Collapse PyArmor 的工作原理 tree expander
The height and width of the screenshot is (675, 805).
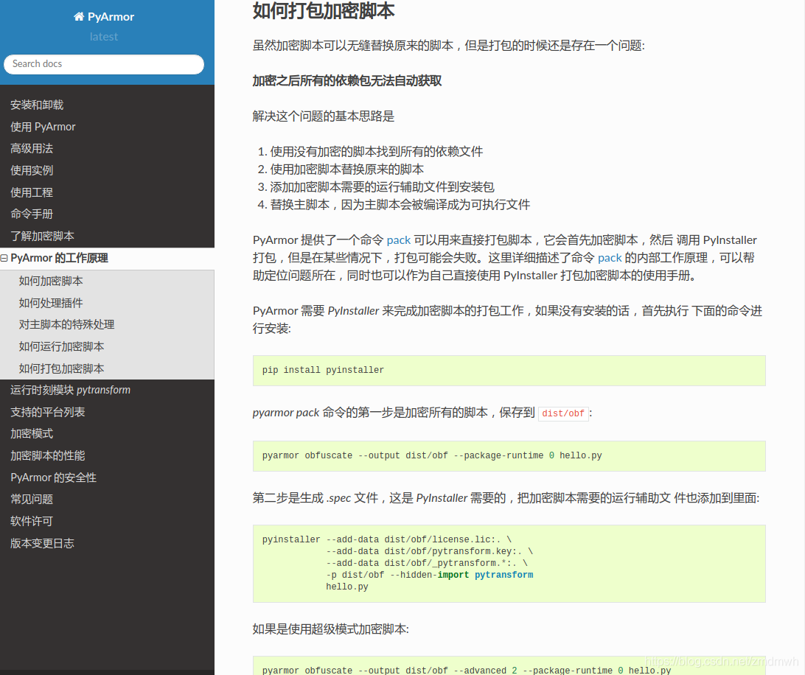click(x=4, y=258)
